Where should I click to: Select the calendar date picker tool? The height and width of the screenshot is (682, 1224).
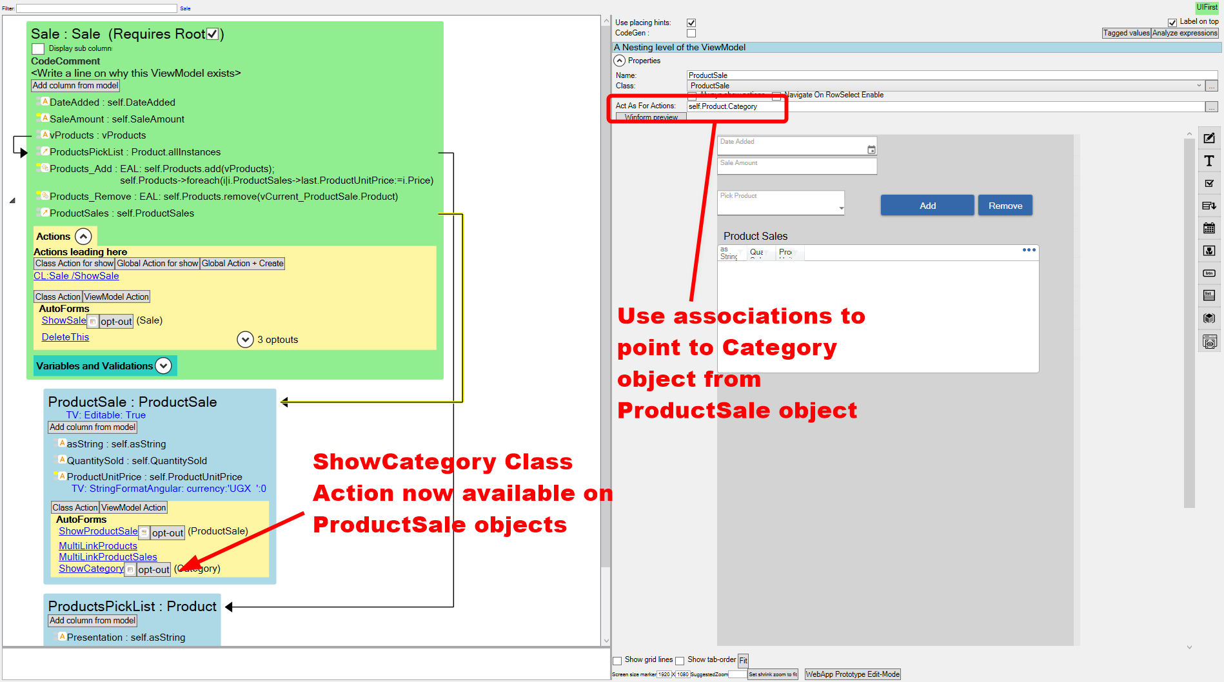click(1209, 228)
